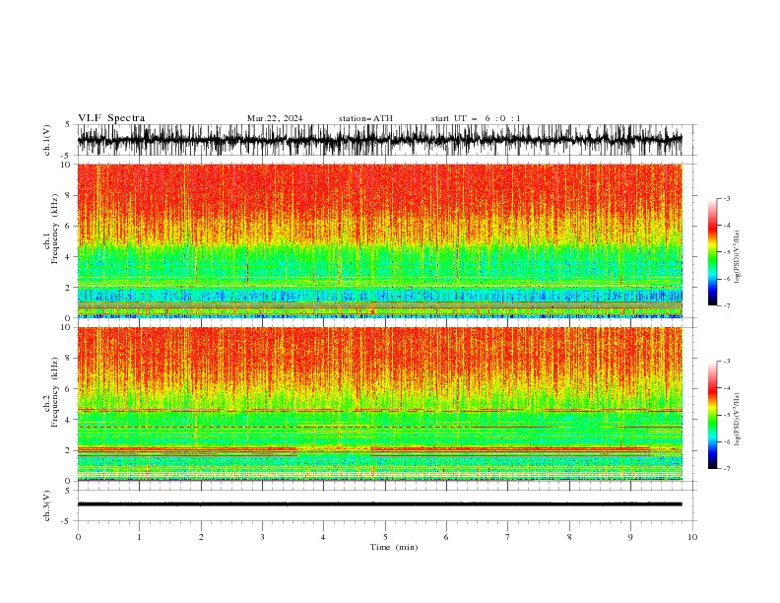Click the ch.2 spectrogram color bar
Image resolution: width=780 pixels, height=603 pixels.
712,415
